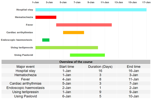Click the 16-Jan end time cell
The image size is (152, 99).
(134, 71)
